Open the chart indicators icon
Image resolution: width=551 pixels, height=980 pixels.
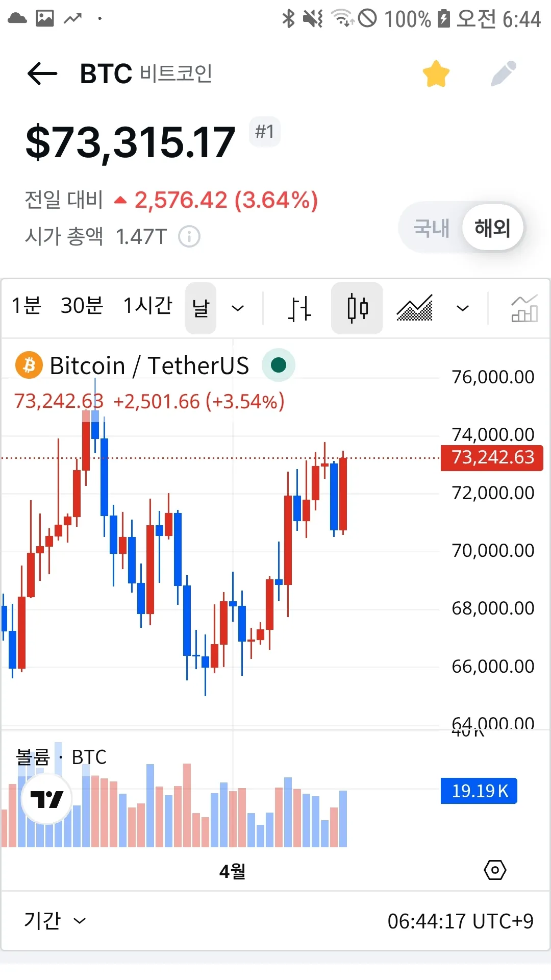524,308
